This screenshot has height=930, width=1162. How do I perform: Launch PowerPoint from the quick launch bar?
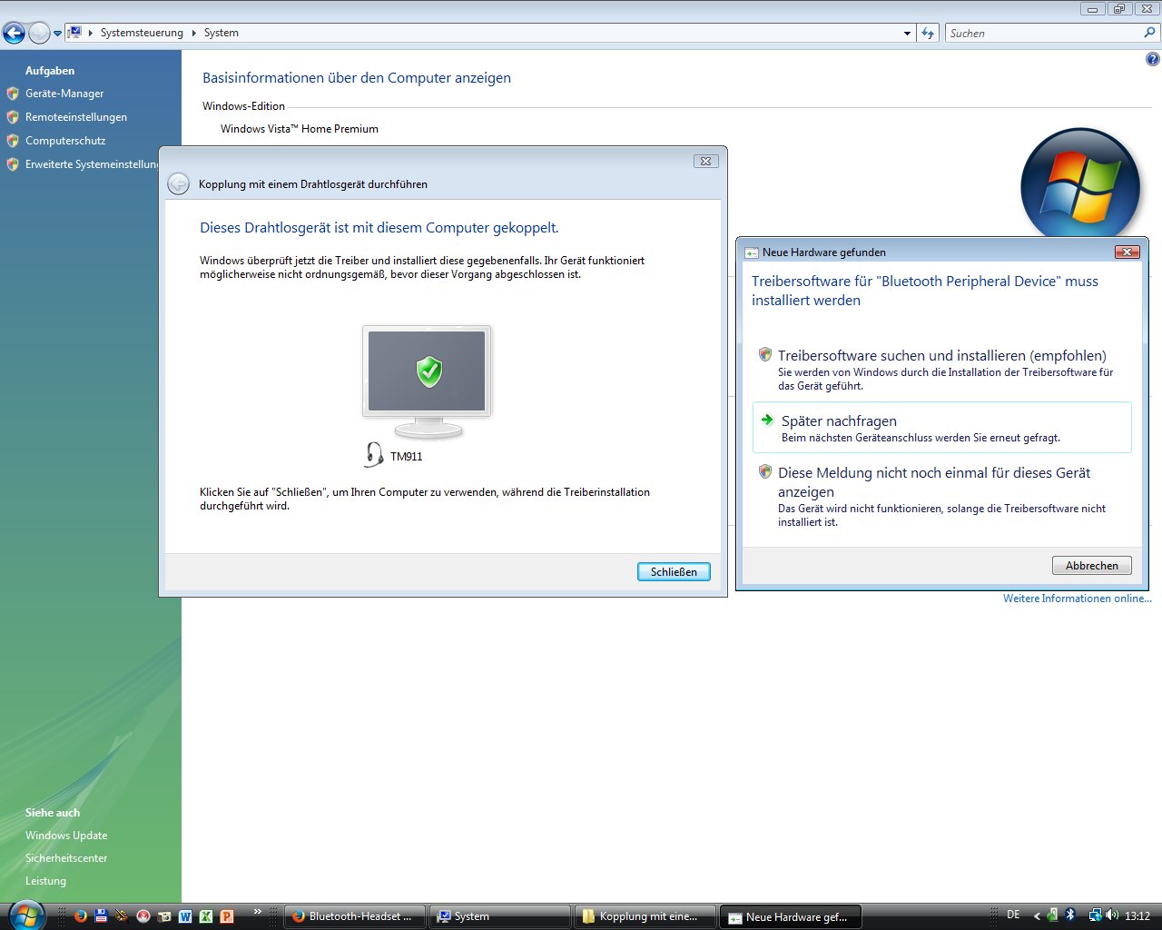pyautogui.click(x=227, y=916)
